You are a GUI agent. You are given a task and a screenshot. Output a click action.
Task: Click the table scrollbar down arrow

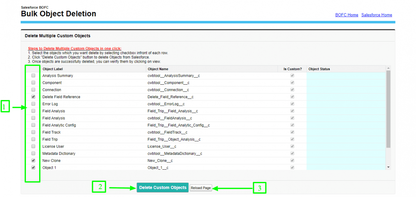[388, 167]
